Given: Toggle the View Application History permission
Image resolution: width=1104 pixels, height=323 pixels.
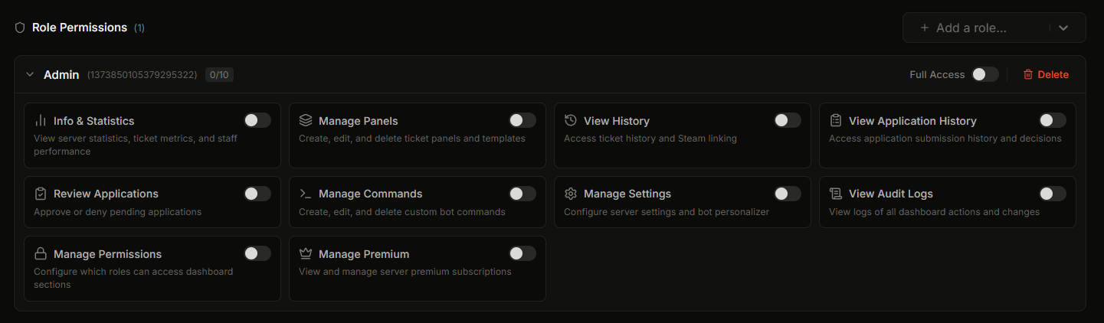Looking at the screenshot, I should pos(1053,120).
